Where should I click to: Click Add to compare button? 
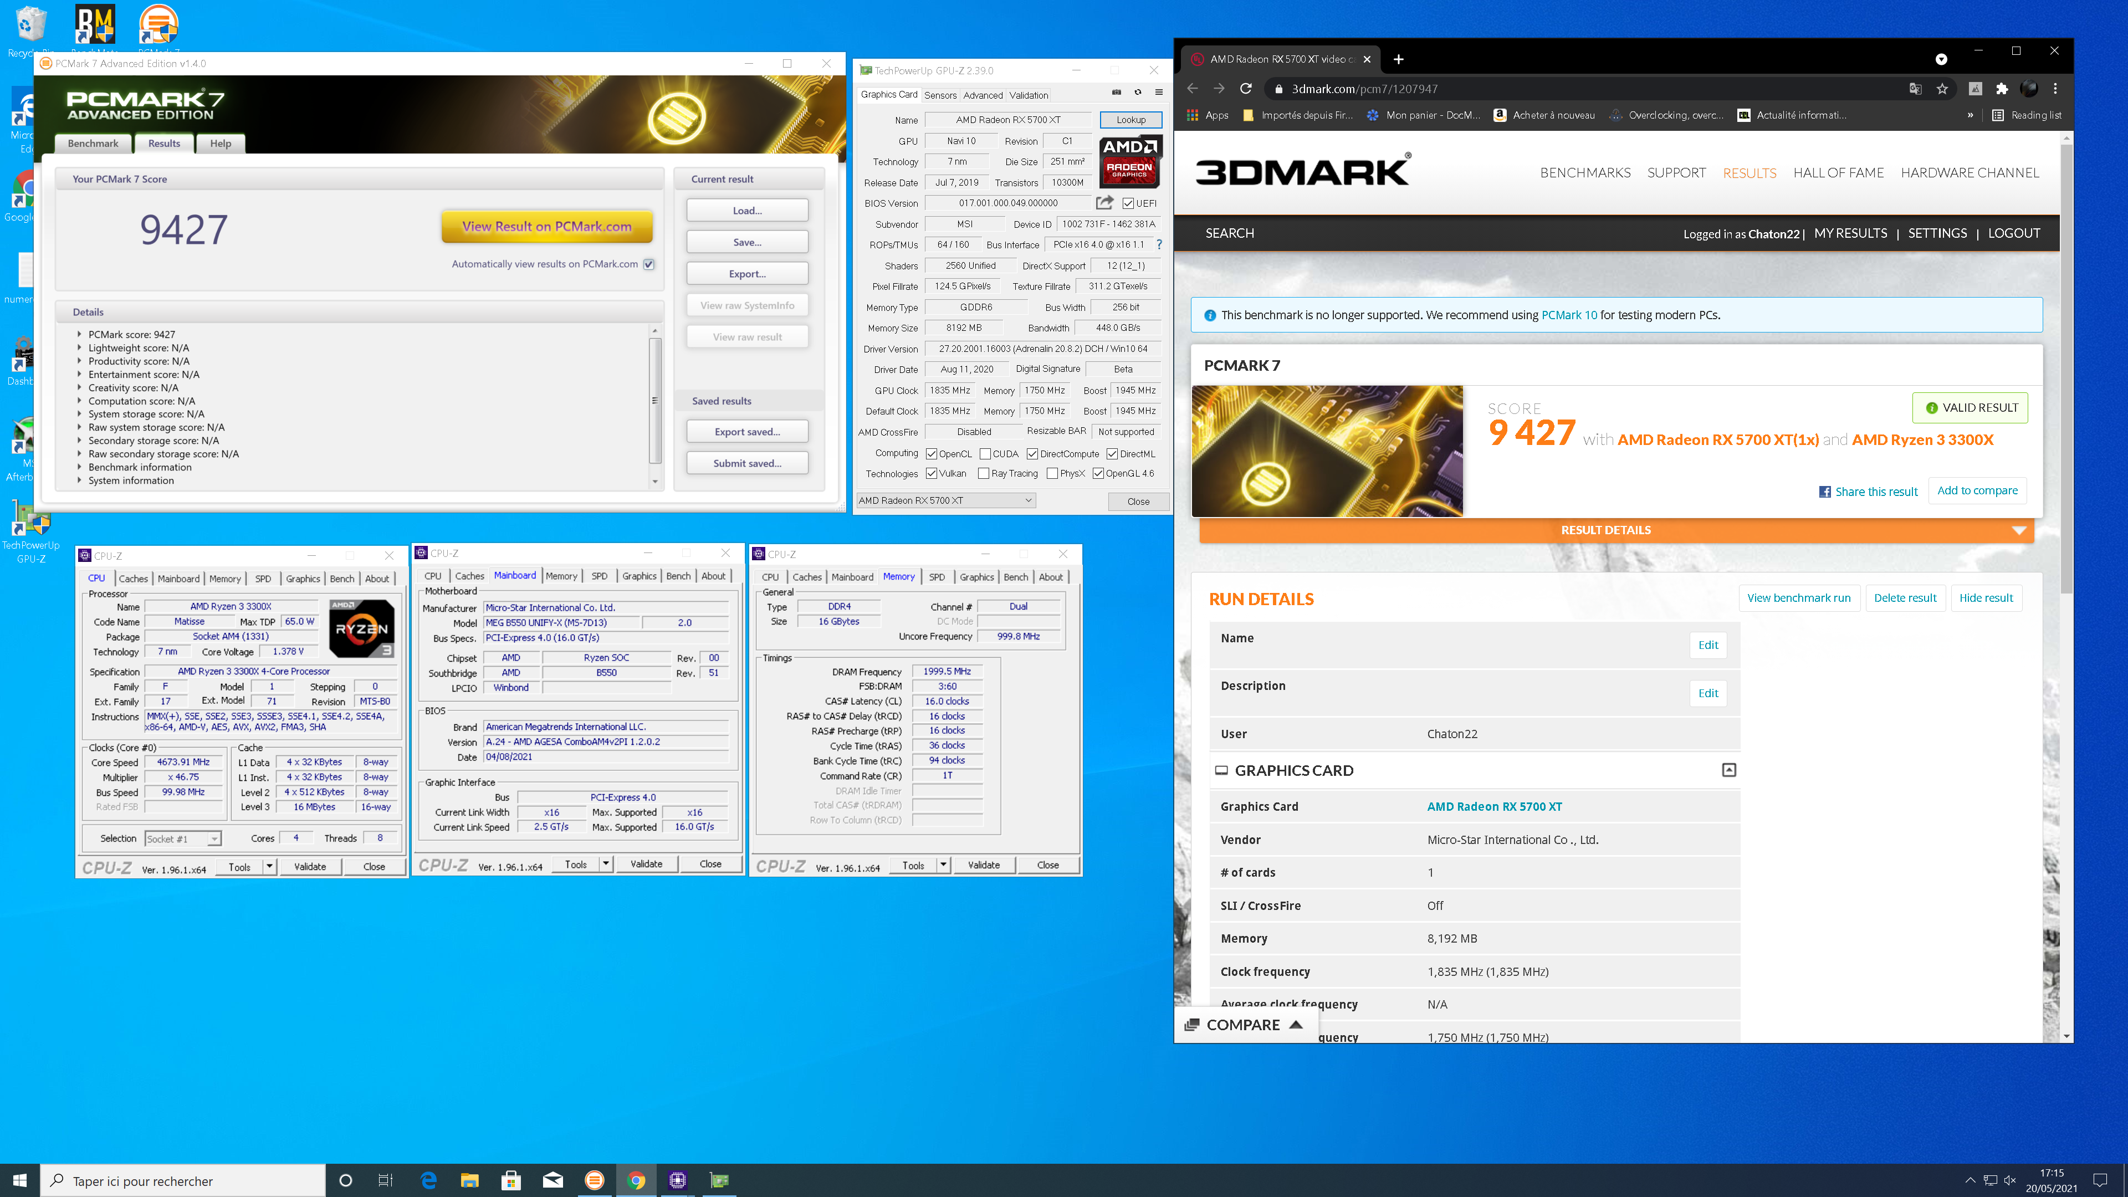tap(1977, 490)
